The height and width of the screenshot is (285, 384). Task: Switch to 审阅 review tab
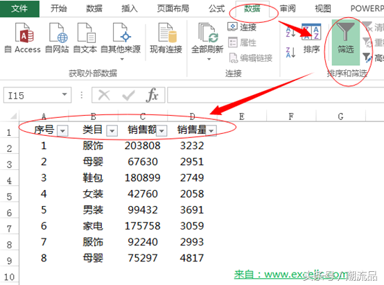tap(288, 9)
